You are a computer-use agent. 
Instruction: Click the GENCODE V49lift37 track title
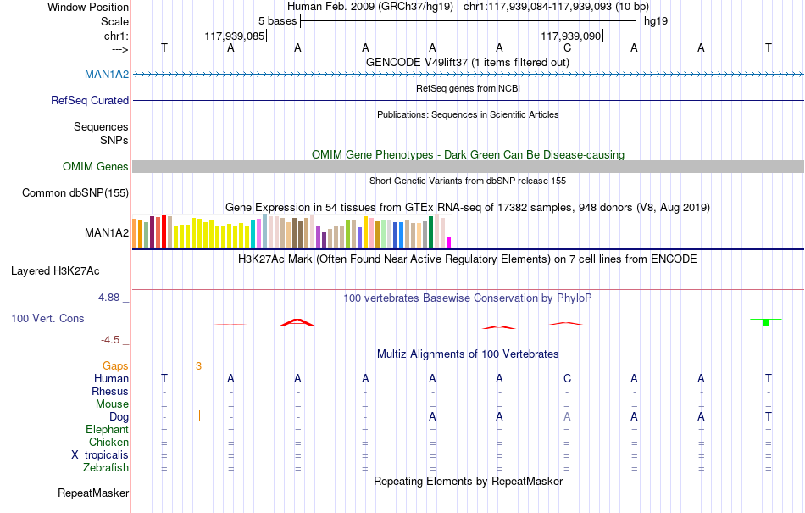click(x=468, y=62)
